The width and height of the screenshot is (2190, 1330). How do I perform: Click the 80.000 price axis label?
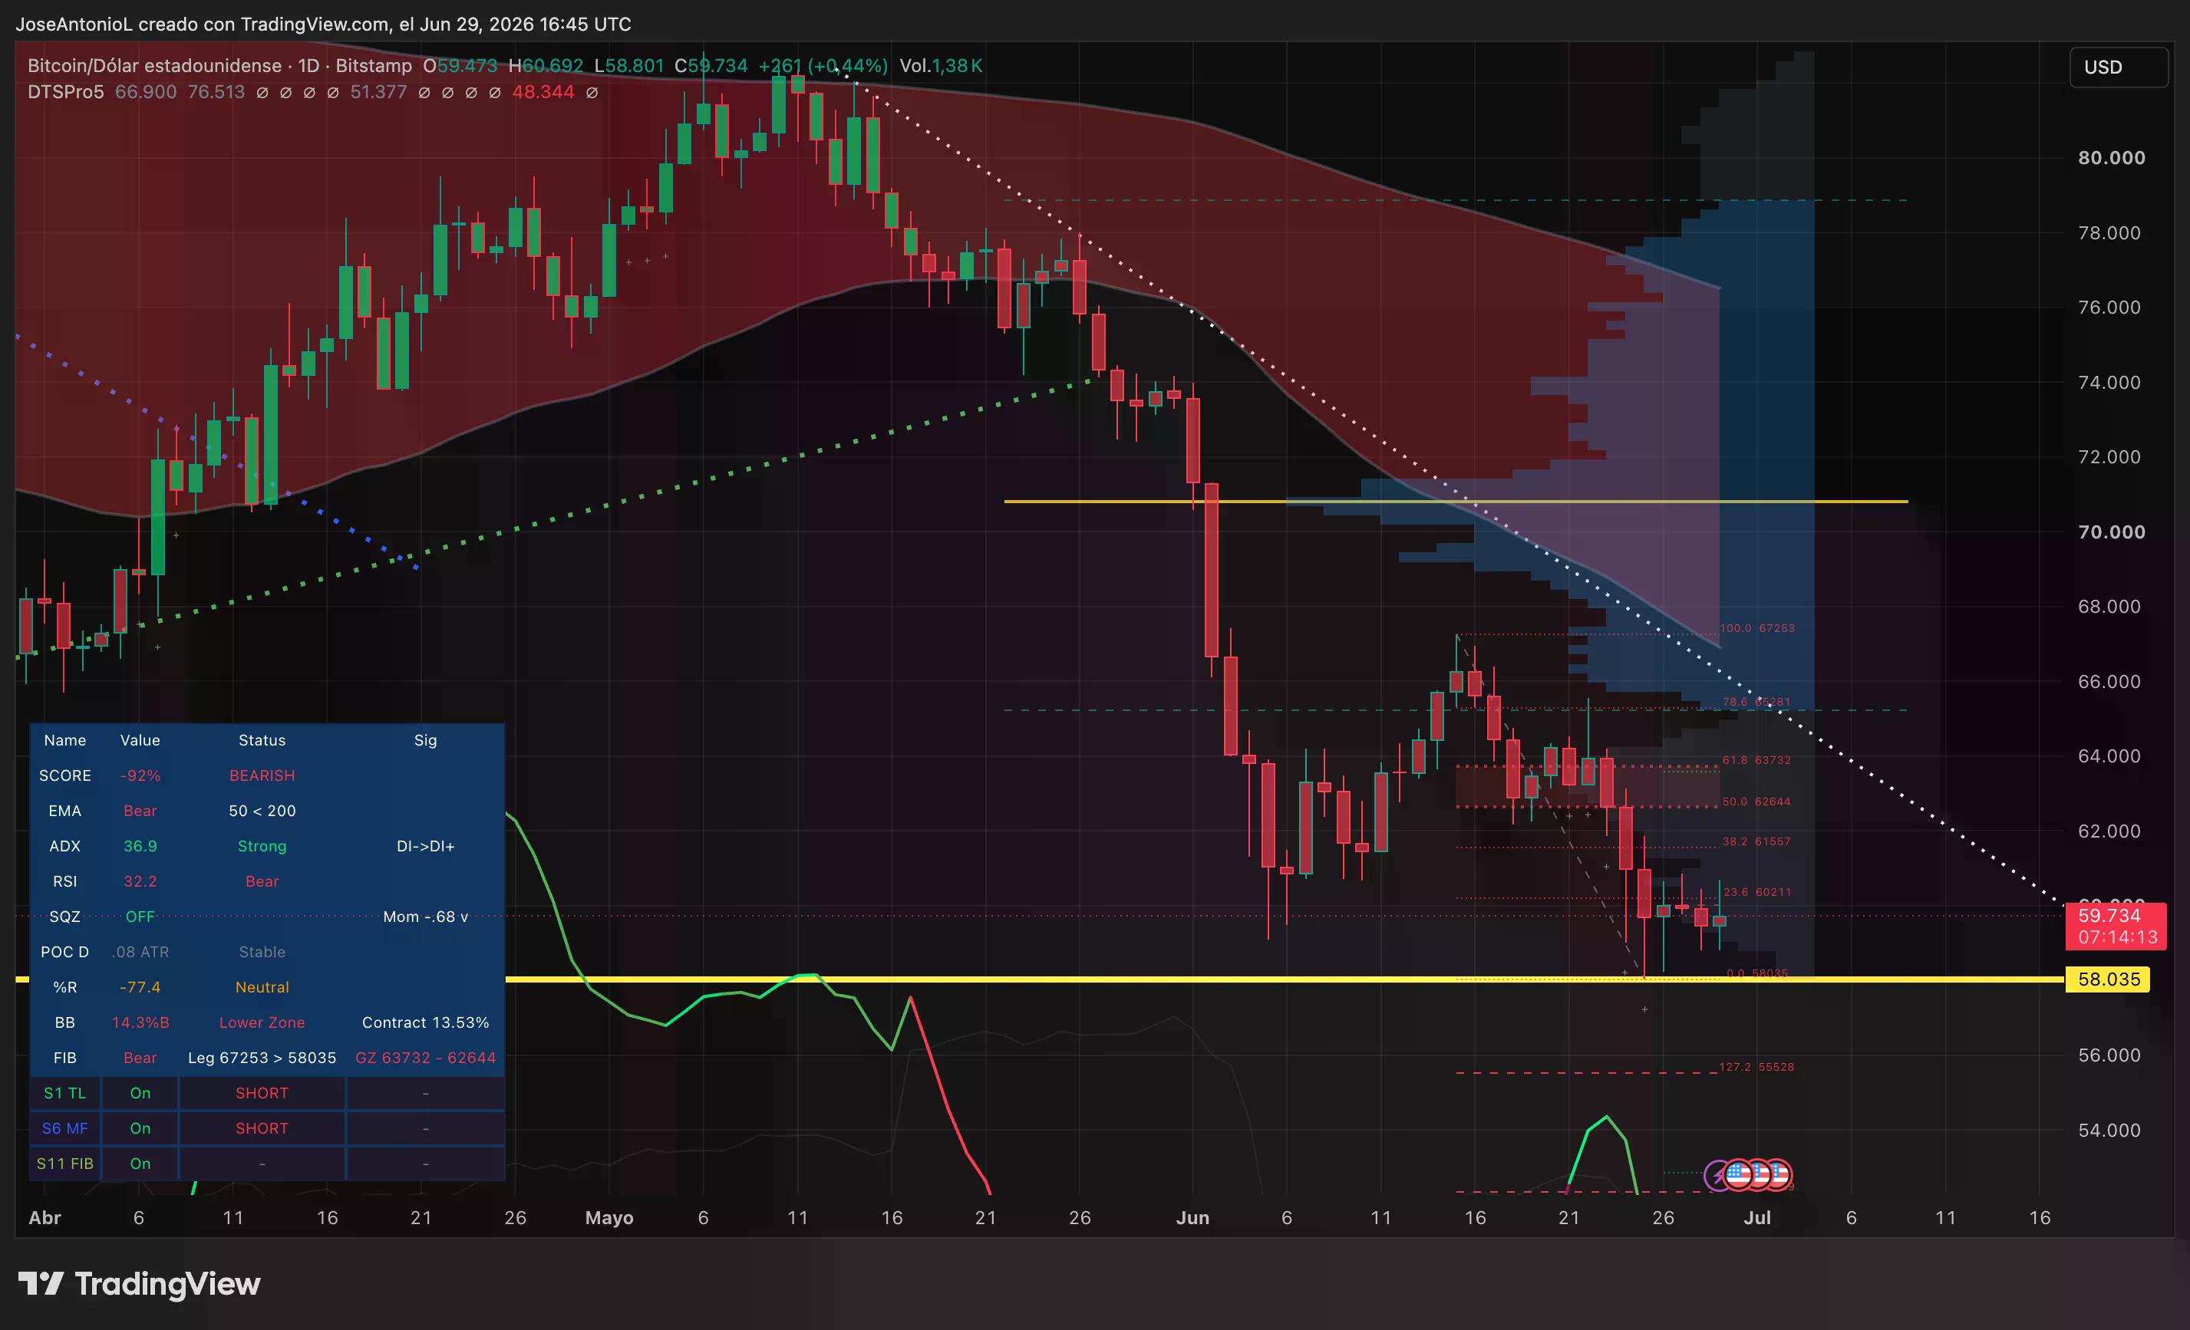pyautogui.click(x=2111, y=158)
